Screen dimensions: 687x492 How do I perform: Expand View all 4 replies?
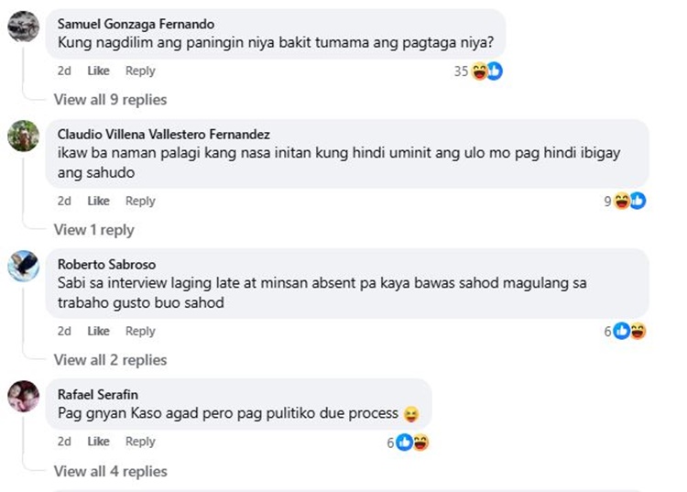(110, 472)
